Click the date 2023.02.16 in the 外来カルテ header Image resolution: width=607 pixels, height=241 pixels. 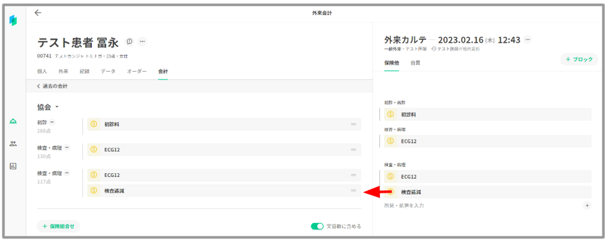(460, 40)
